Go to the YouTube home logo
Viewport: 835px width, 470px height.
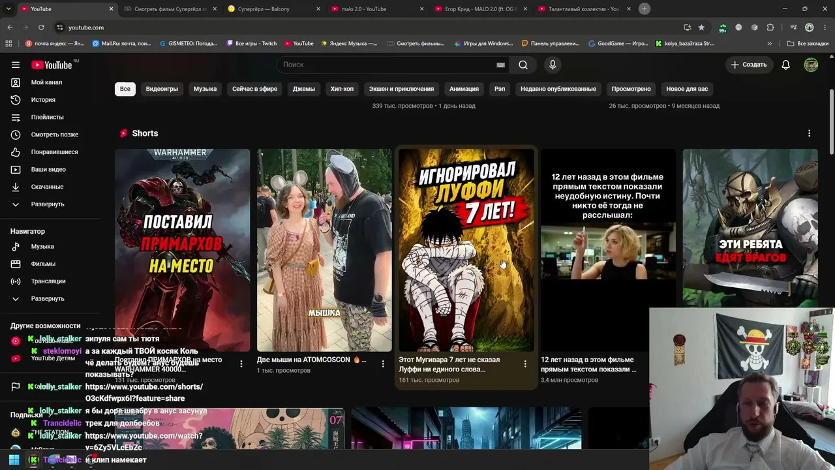point(52,65)
